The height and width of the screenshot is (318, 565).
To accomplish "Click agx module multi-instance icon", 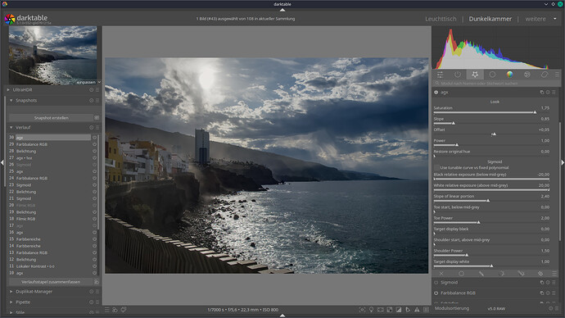I will (541, 93).
